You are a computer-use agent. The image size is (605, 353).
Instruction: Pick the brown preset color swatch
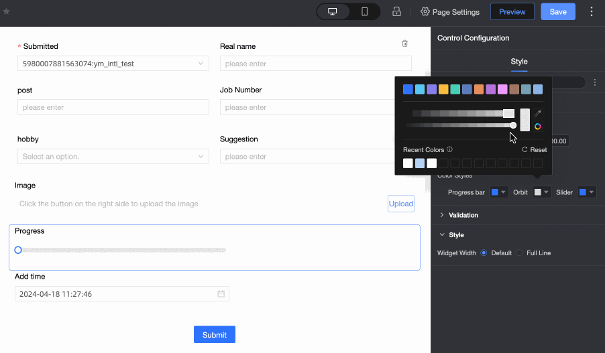point(514,89)
